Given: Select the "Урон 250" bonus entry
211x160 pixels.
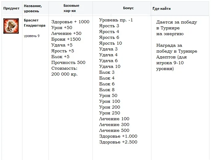Looking at the screenshot, I should click(110, 113).
